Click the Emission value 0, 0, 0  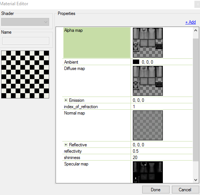coord(138,100)
